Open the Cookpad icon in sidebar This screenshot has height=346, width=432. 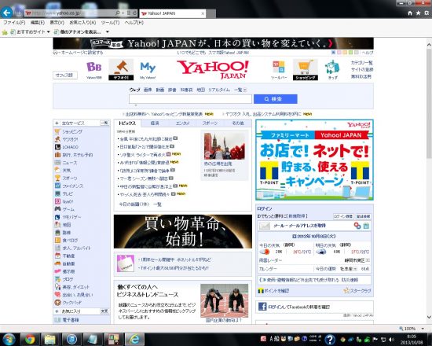click(x=57, y=303)
